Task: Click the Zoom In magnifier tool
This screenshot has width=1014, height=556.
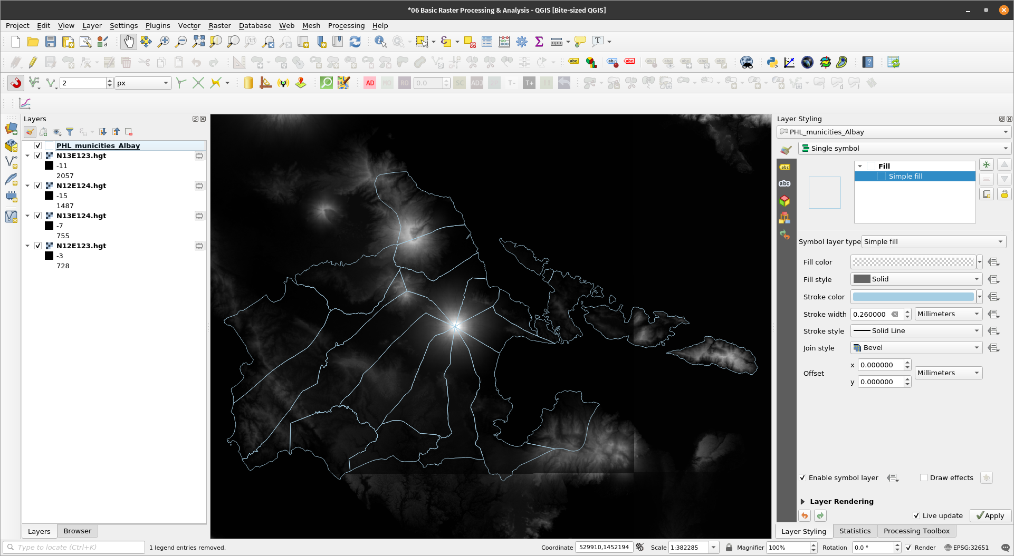Action: (164, 42)
